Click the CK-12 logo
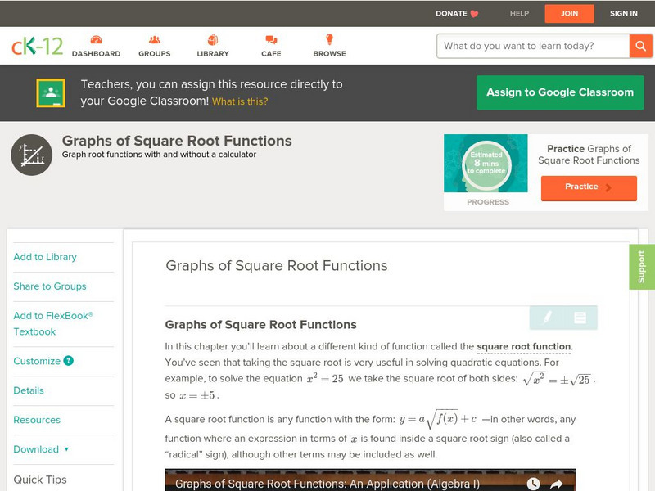This screenshot has height=491, width=655. click(x=37, y=46)
